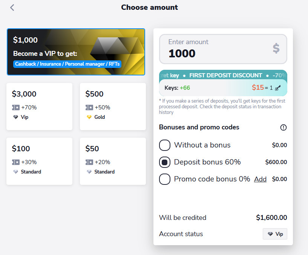The height and width of the screenshot is (255, 308).
Task: Click the First Deposit Discount banner
Action: pos(223,75)
